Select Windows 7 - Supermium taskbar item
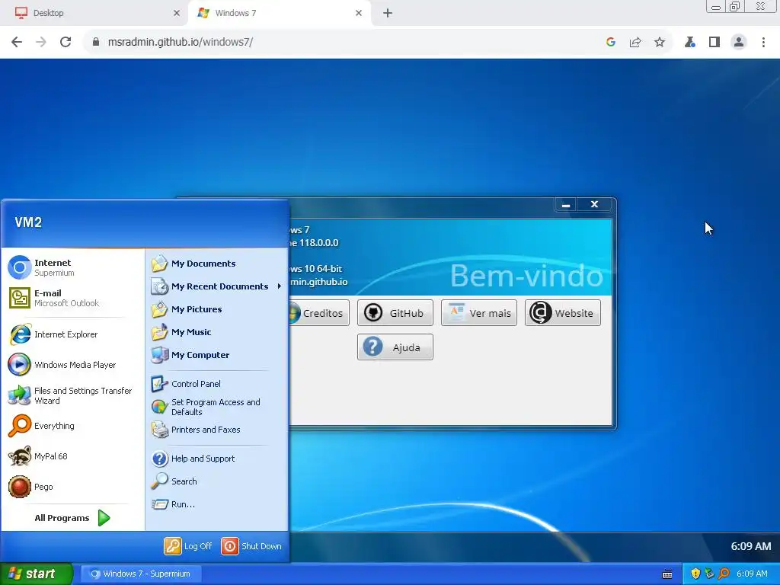This screenshot has width=780, height=585. coord(141,574)
